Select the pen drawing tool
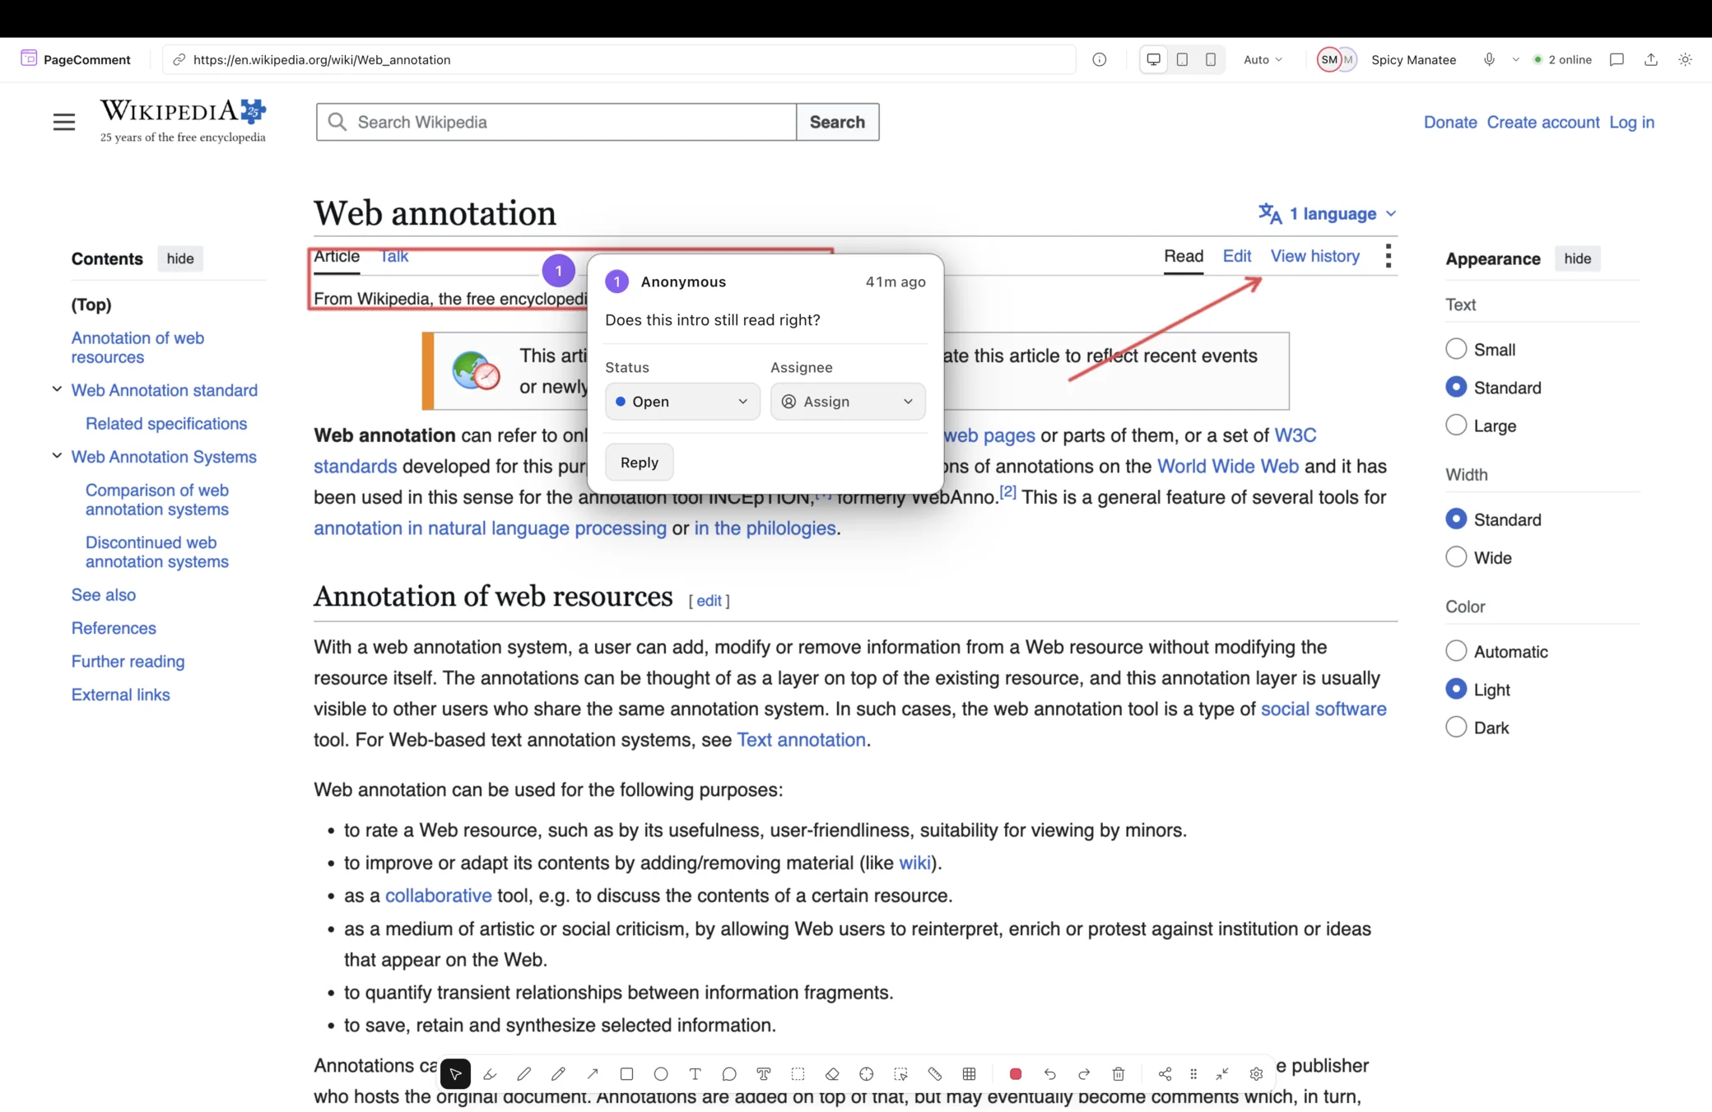This screenshot has height=1112, width=1712. click(x=524, y=1073)
